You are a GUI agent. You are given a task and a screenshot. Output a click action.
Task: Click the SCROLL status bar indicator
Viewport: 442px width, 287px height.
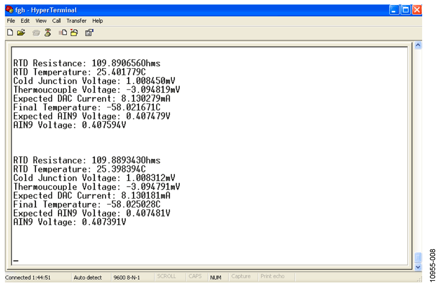point(166,276)
